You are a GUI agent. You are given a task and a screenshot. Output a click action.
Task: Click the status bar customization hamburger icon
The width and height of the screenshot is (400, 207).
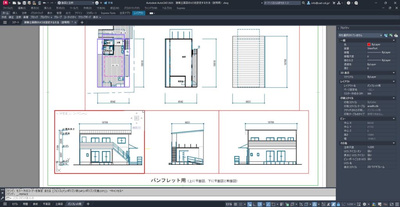pyautogui.click(x=397, y=204)
